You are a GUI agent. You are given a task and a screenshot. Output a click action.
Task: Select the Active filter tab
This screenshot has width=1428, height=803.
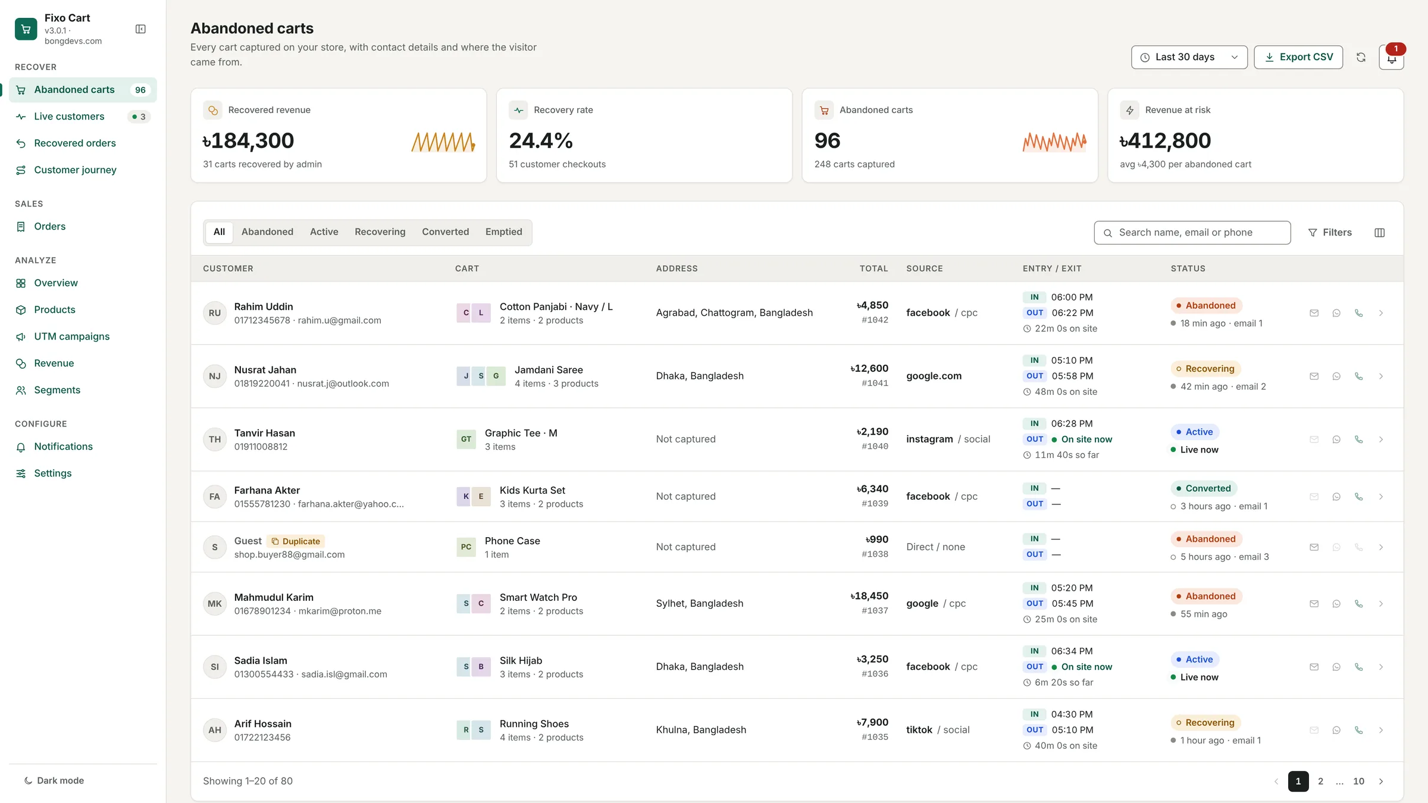(324, 232)
